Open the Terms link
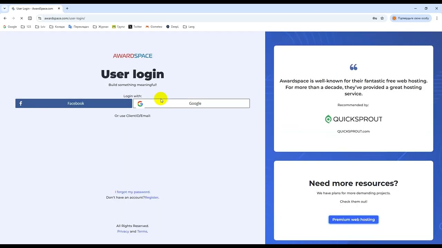The width and height of the screenshot is (442, 248). tap(142, 231)
